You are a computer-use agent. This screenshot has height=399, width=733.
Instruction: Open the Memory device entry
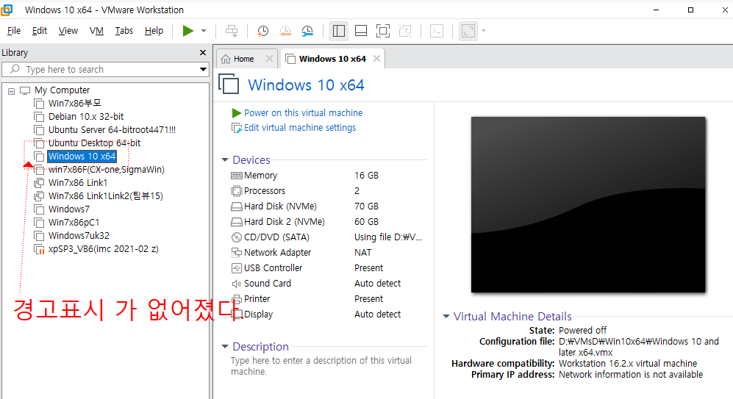point(260,176)
